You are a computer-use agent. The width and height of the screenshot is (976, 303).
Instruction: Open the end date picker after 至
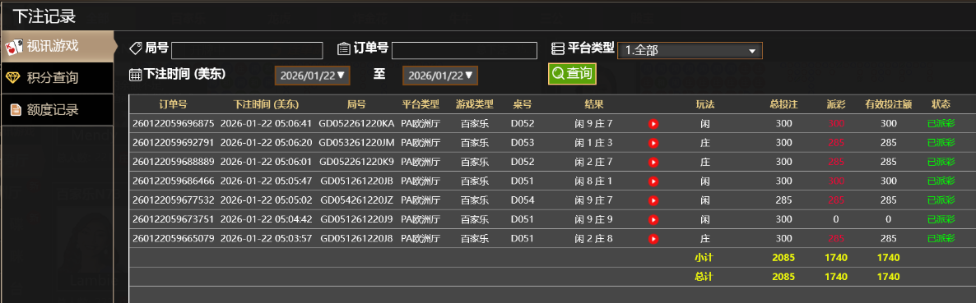click(x=440, y=76)
